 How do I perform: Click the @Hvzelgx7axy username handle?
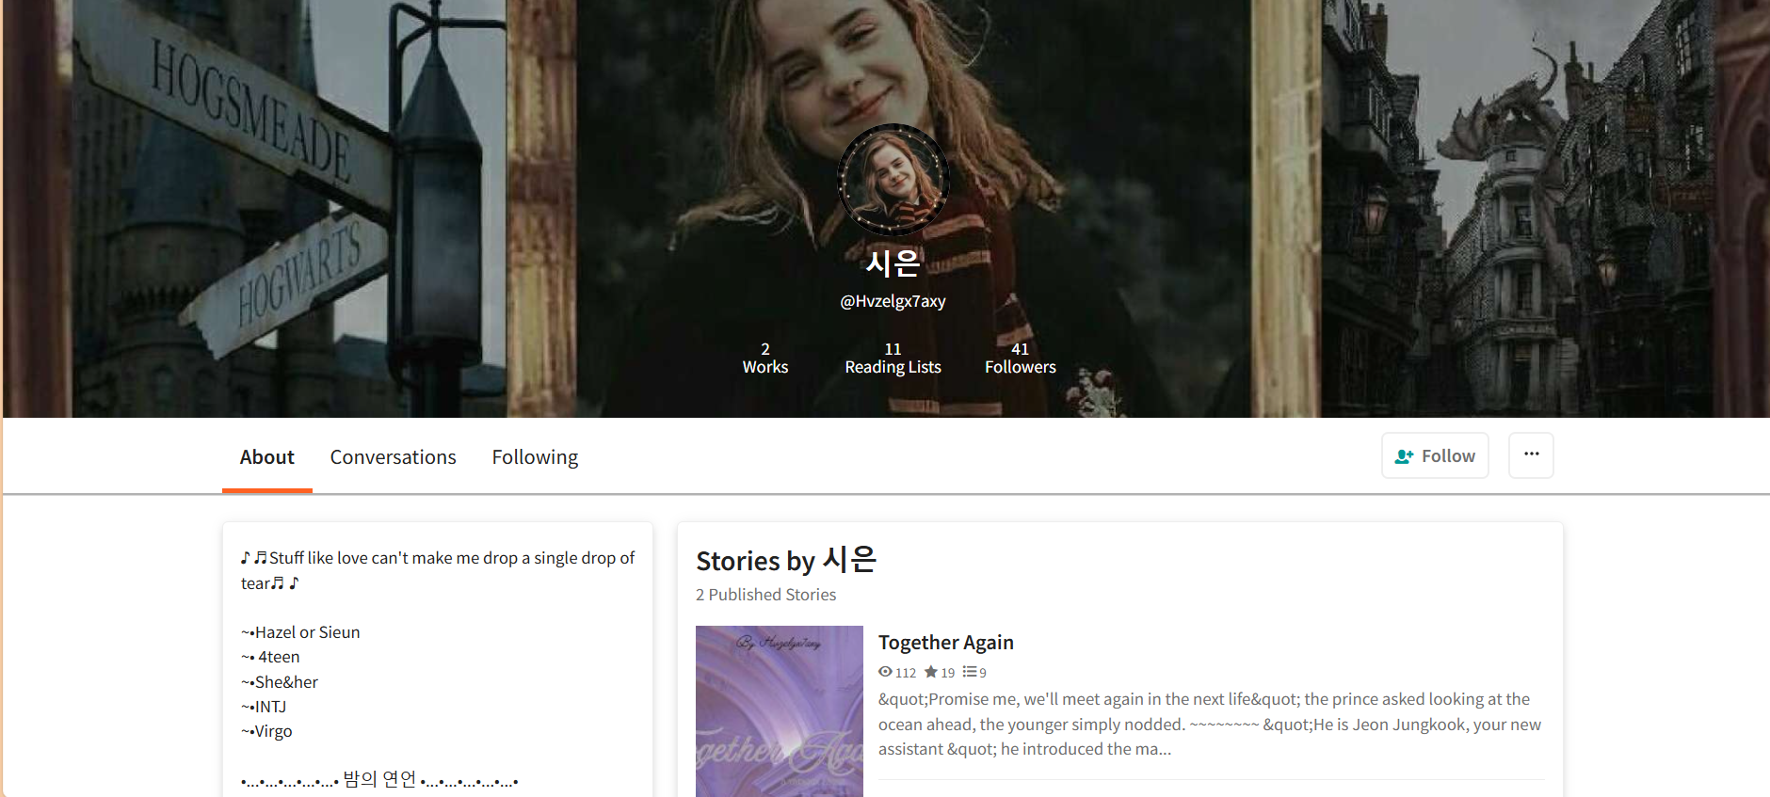893,301
